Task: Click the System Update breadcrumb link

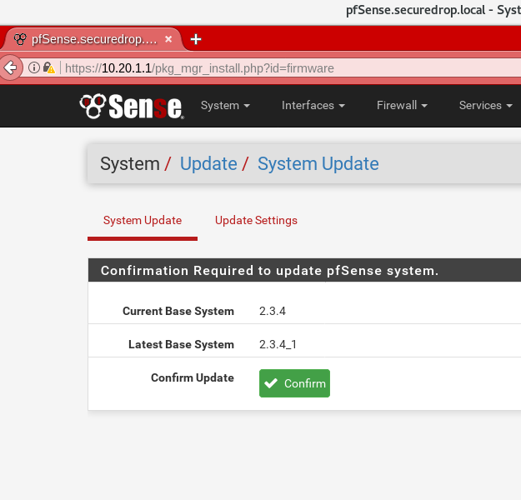Action: click(x=318, y=164)
